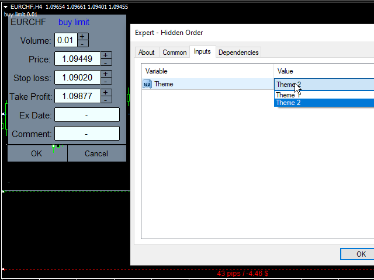
Task: Click the Stop loss field 1.09020
Action: (x=78, y=78)
